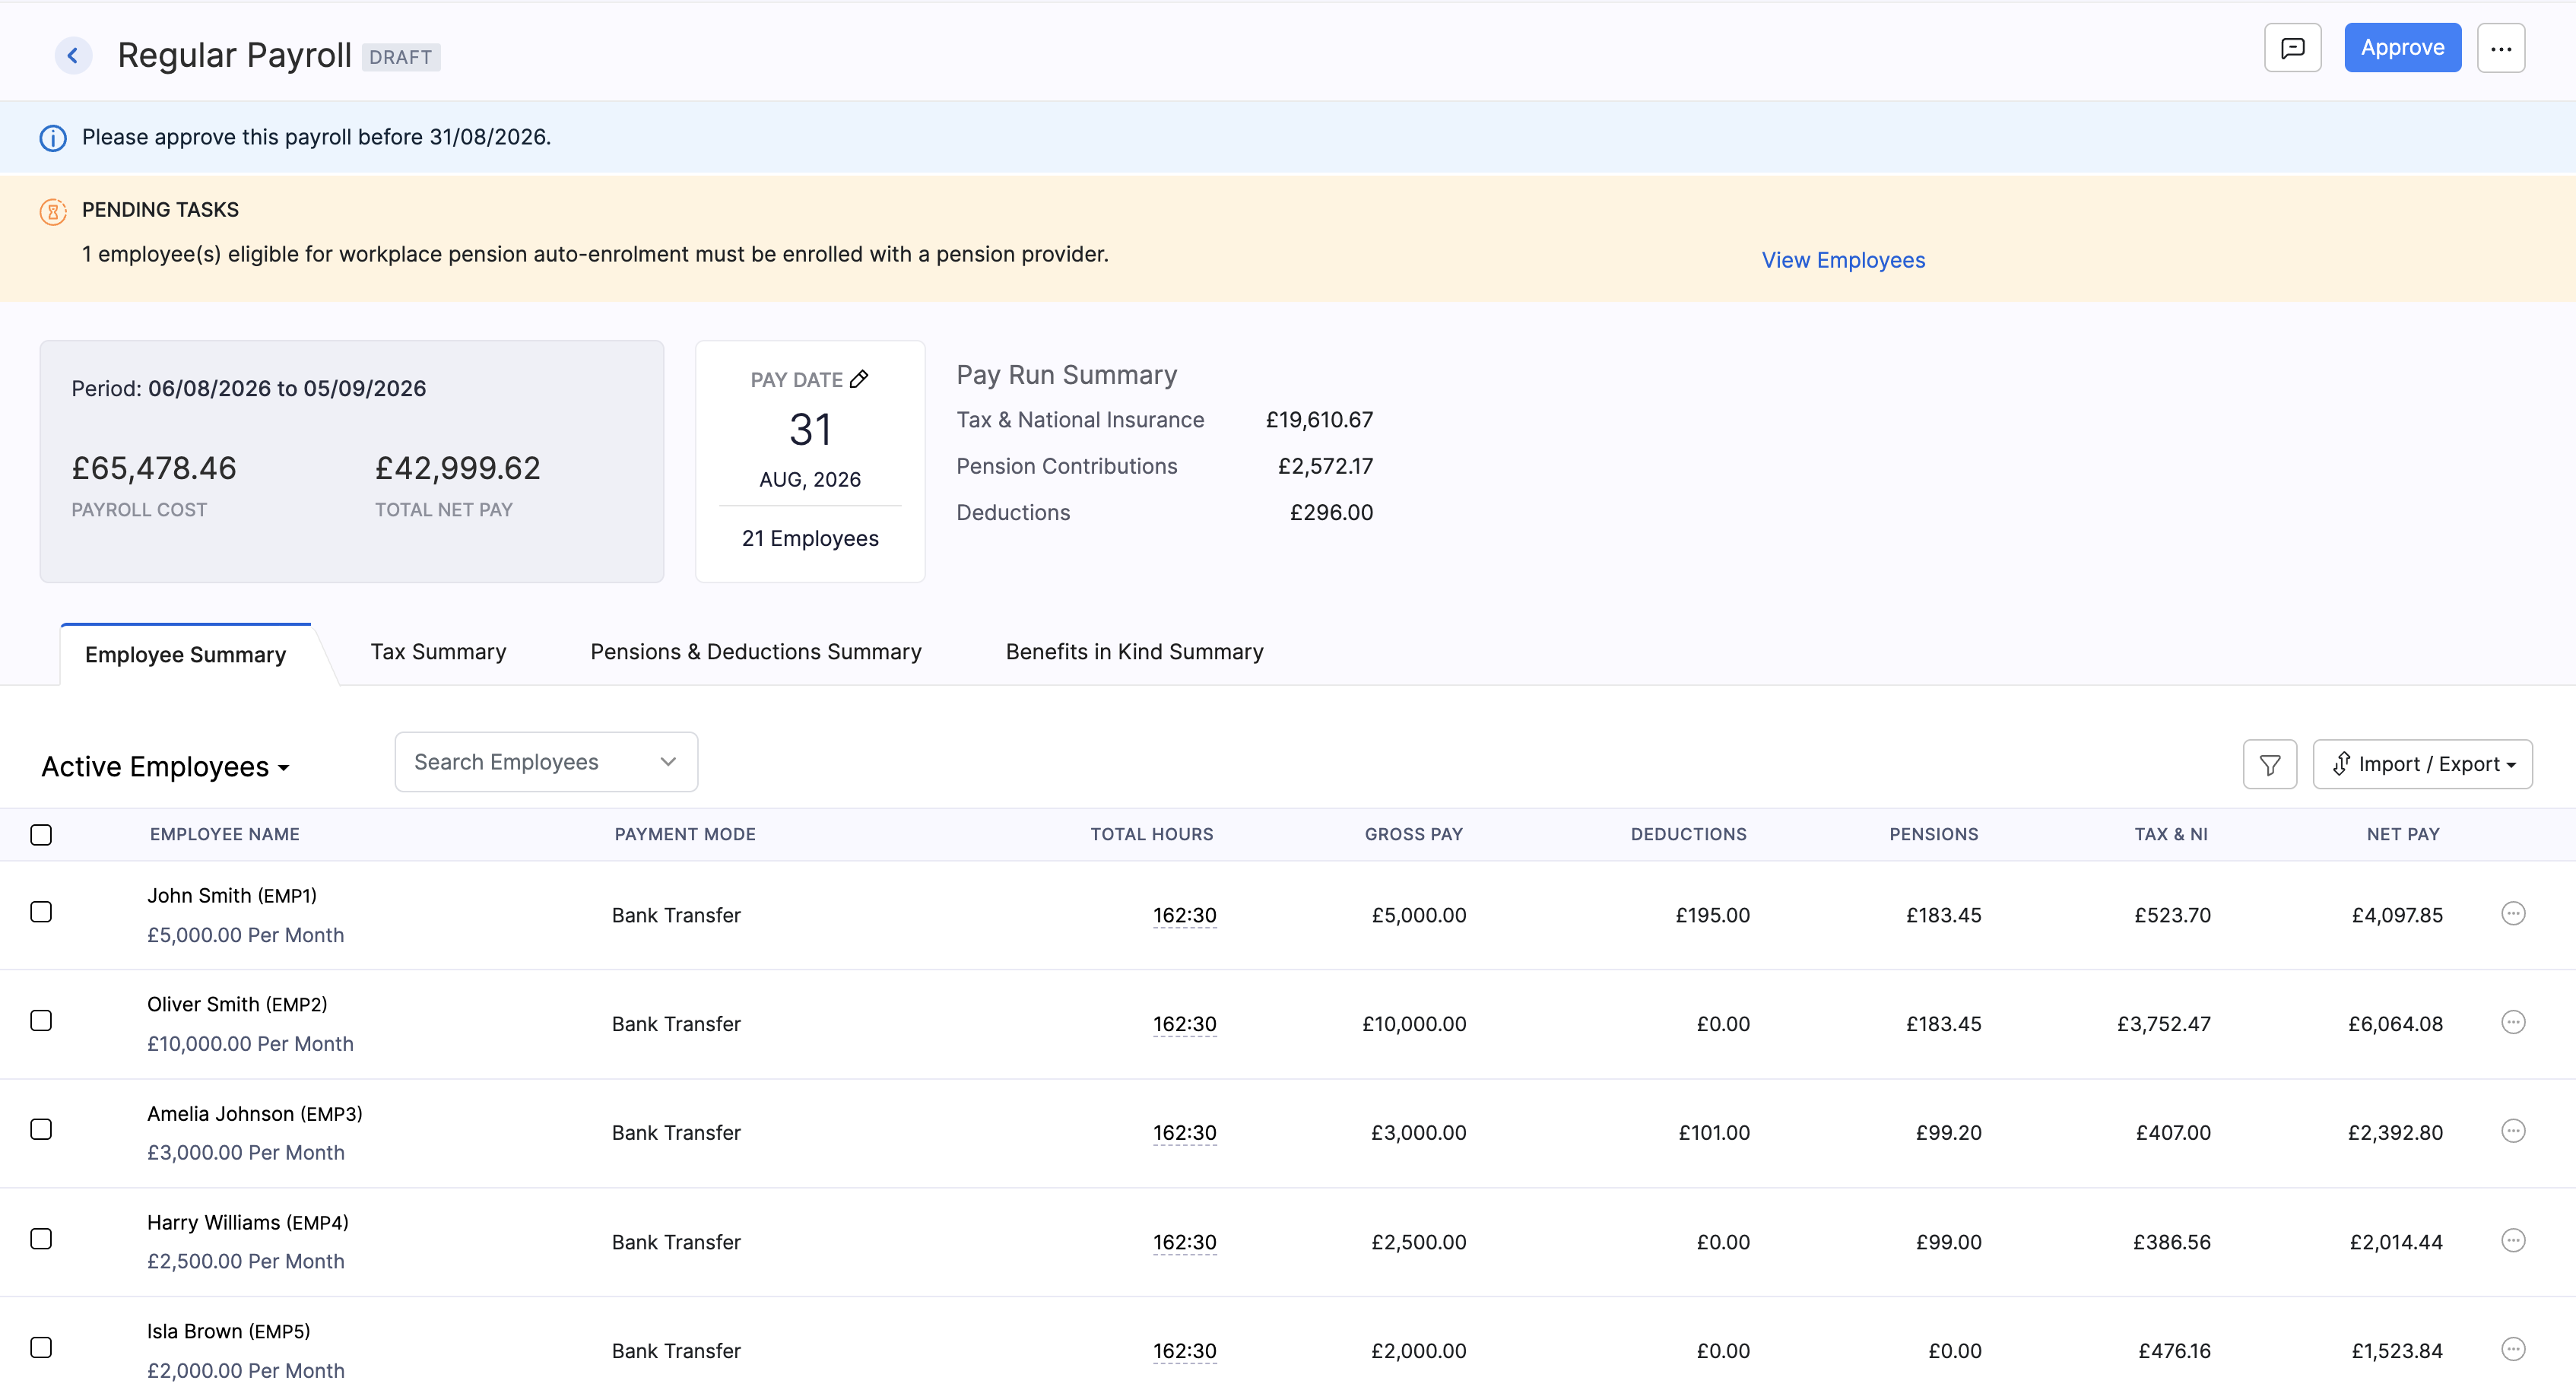This screenshot has height=1387, width=2576.
Task: Click the info icon beside approval notice
Action: pyautogui.click(x=53, y=138)
